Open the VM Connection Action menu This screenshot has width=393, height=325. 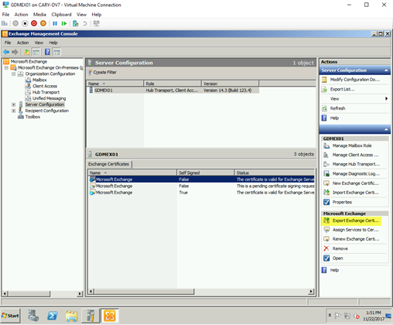click(x=21, y=15)
